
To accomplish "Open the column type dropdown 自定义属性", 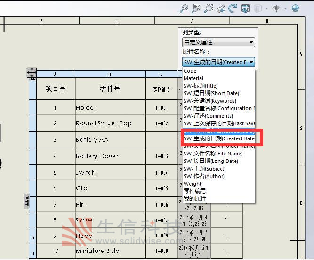I will (218, 42).
